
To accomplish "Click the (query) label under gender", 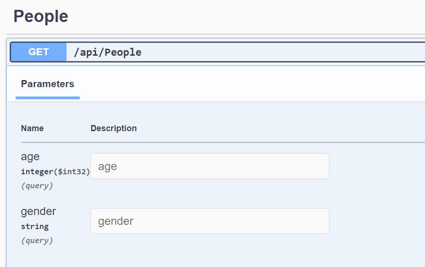I will (37, 240).
